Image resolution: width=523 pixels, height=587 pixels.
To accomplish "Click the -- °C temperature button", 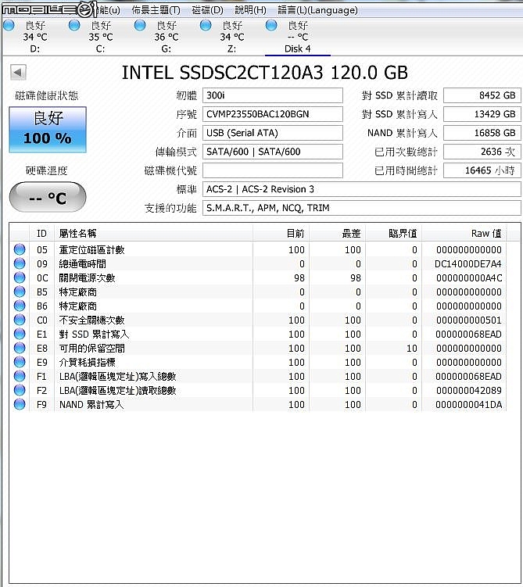I will pos(48,197).
